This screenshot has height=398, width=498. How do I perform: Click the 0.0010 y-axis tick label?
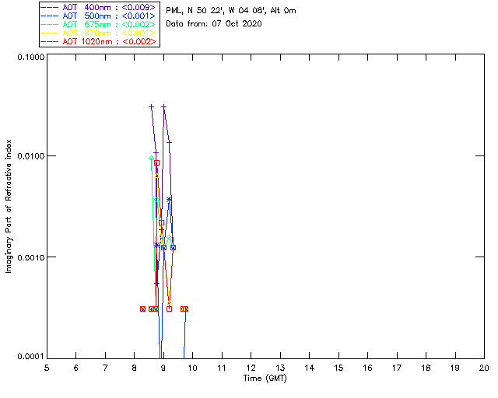tap(31, 257)
